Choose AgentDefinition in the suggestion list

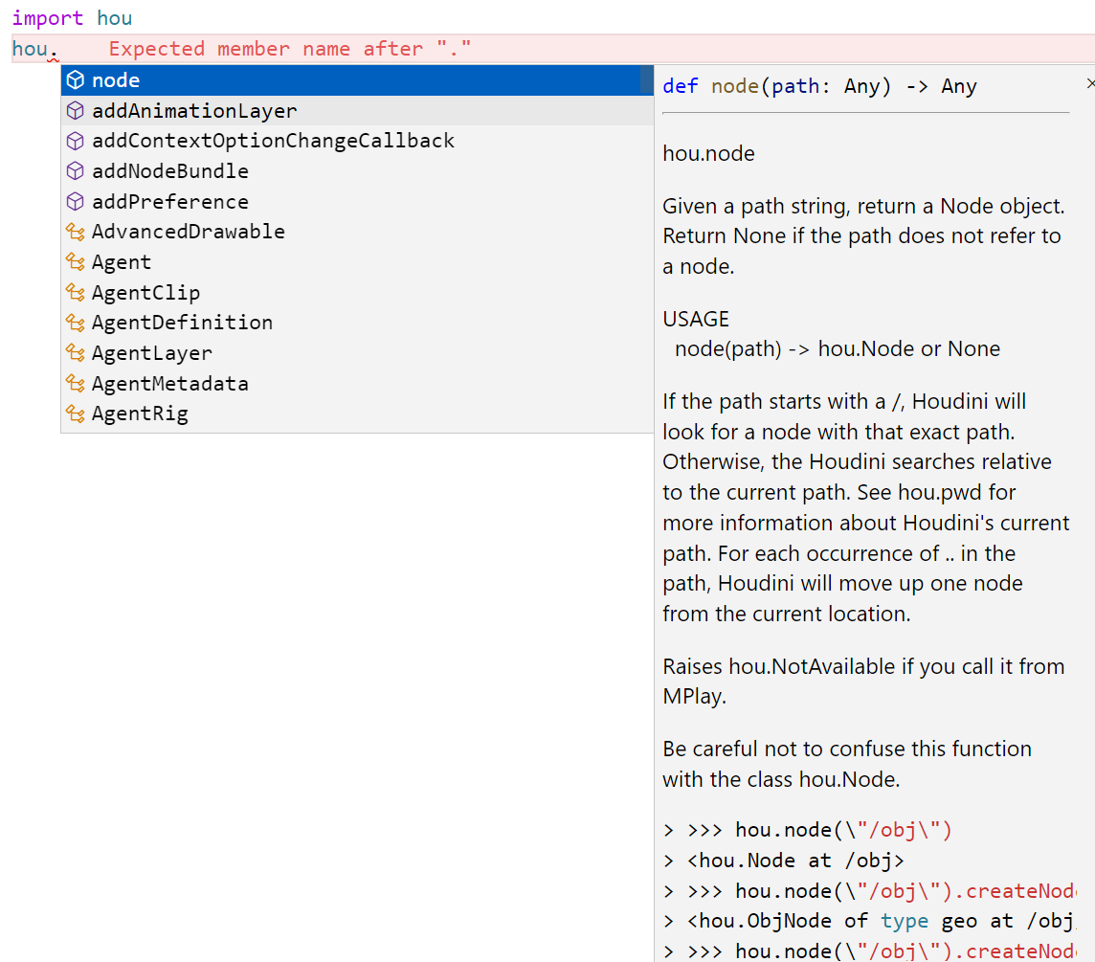pos(182,322)
